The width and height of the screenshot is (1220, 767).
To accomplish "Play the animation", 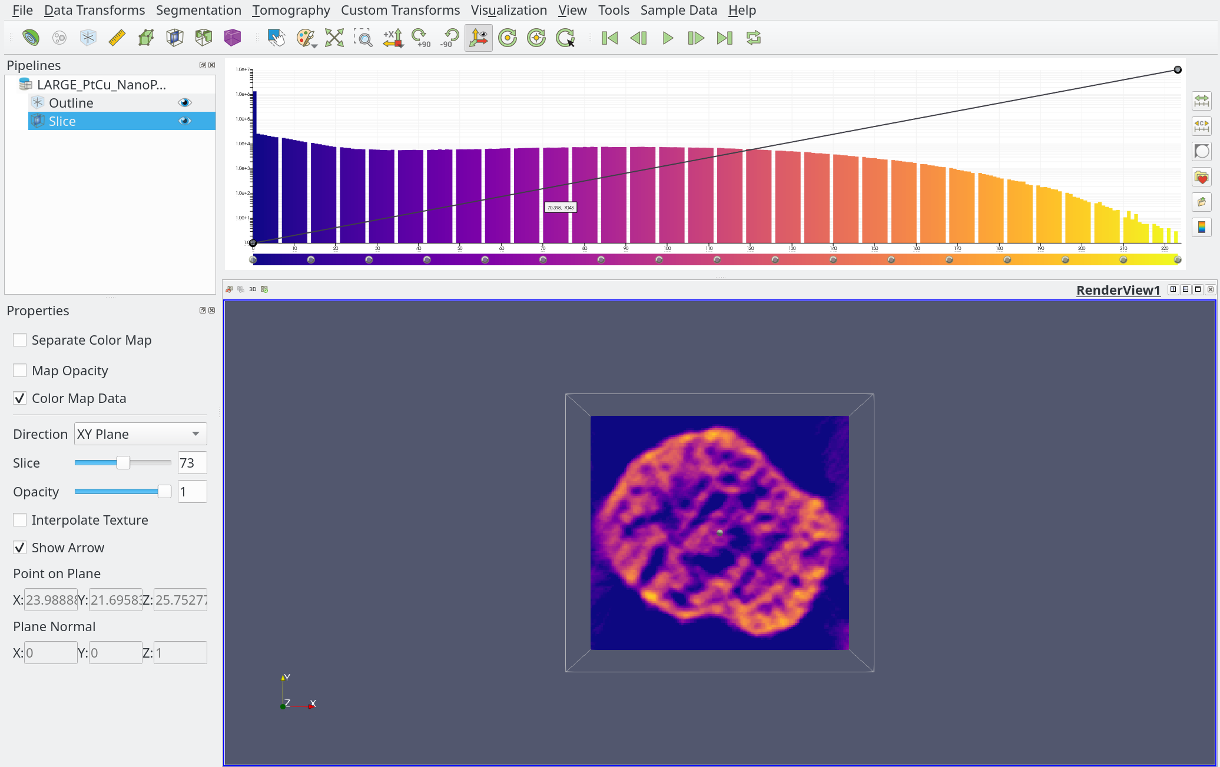I will tap(667, 38).
